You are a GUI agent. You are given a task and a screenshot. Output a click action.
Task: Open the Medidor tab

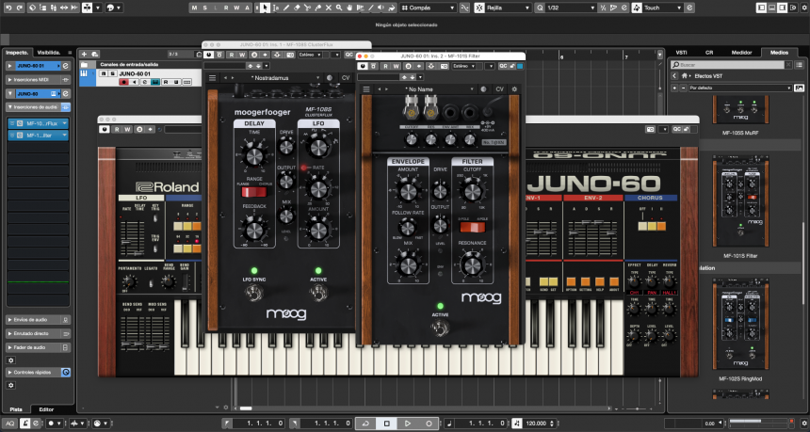coord(741,52)
